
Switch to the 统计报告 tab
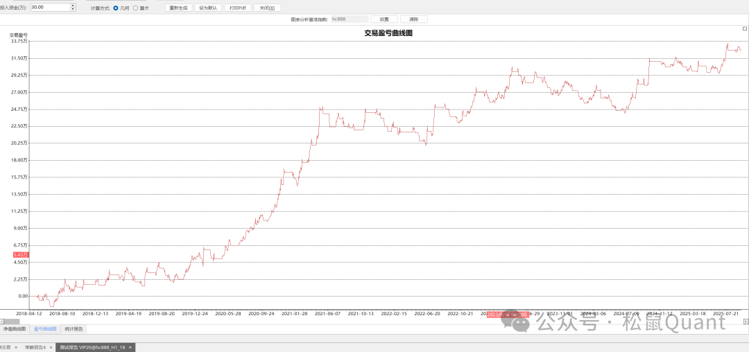pos(74,328)
